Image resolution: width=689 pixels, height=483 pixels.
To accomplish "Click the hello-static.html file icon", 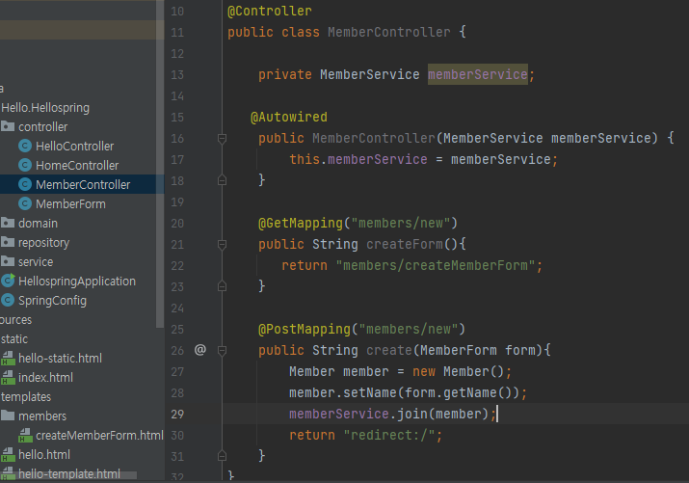I will tap(8, 359).
